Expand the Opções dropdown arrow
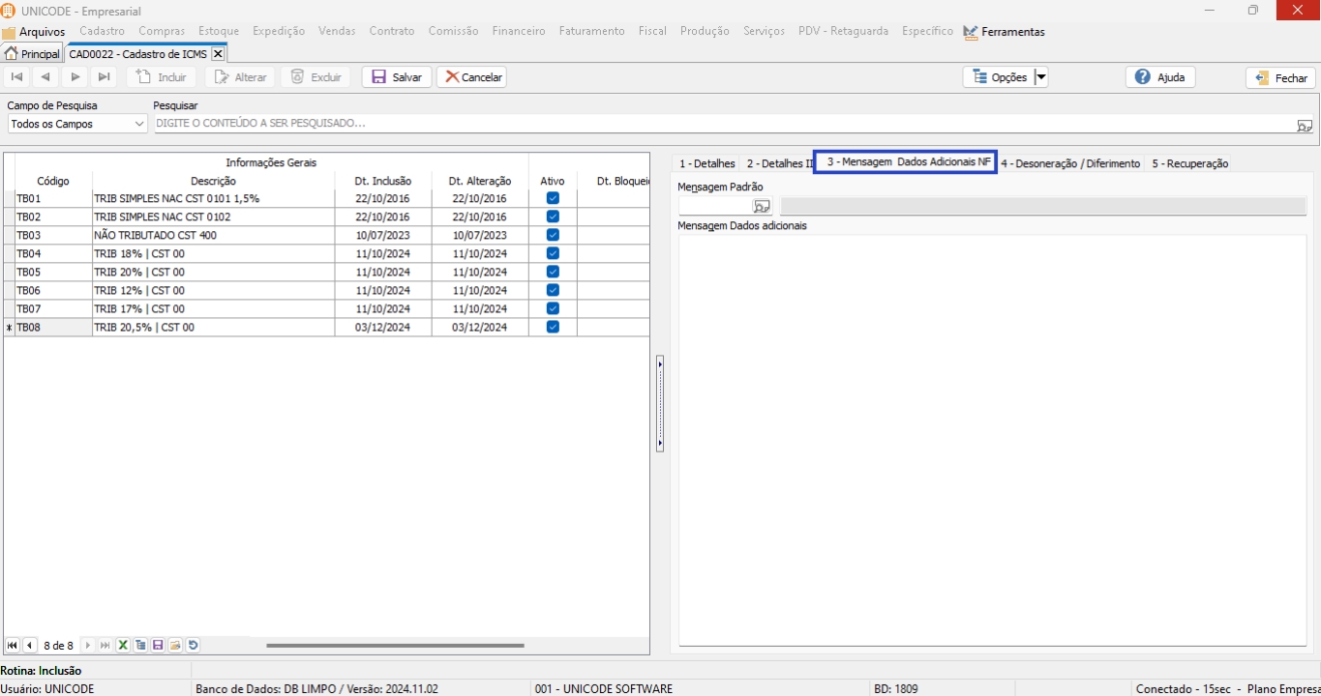Image resolution: width=1321 pixels, height=696 pixels. point(1041,77)
